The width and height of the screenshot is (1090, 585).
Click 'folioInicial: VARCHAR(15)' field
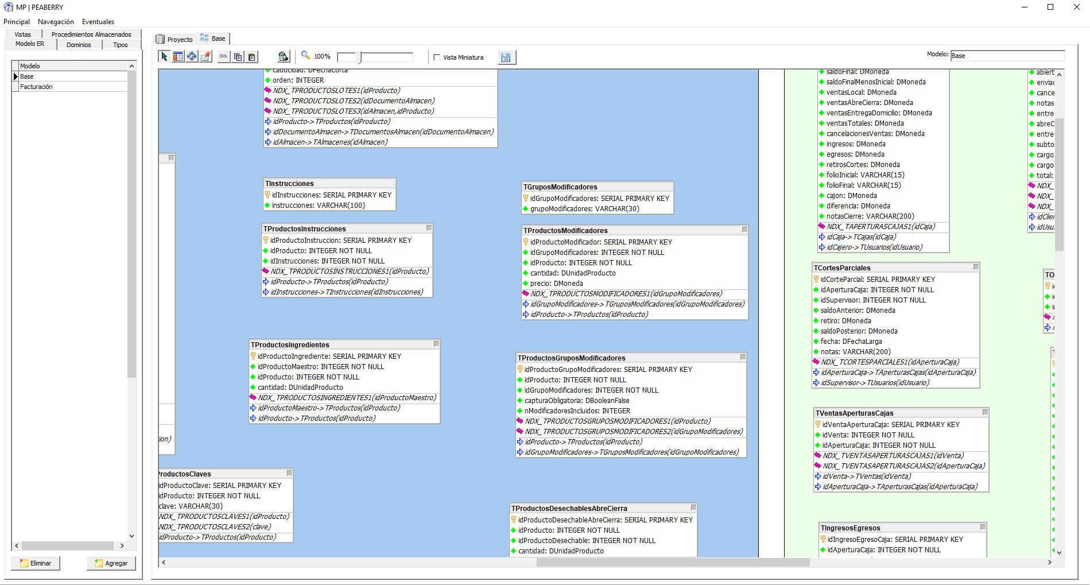[x=865, y=175]
